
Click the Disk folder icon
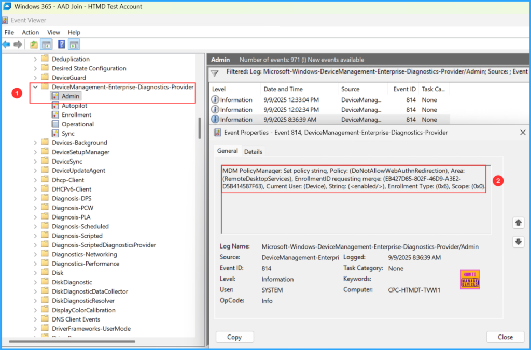45,272
